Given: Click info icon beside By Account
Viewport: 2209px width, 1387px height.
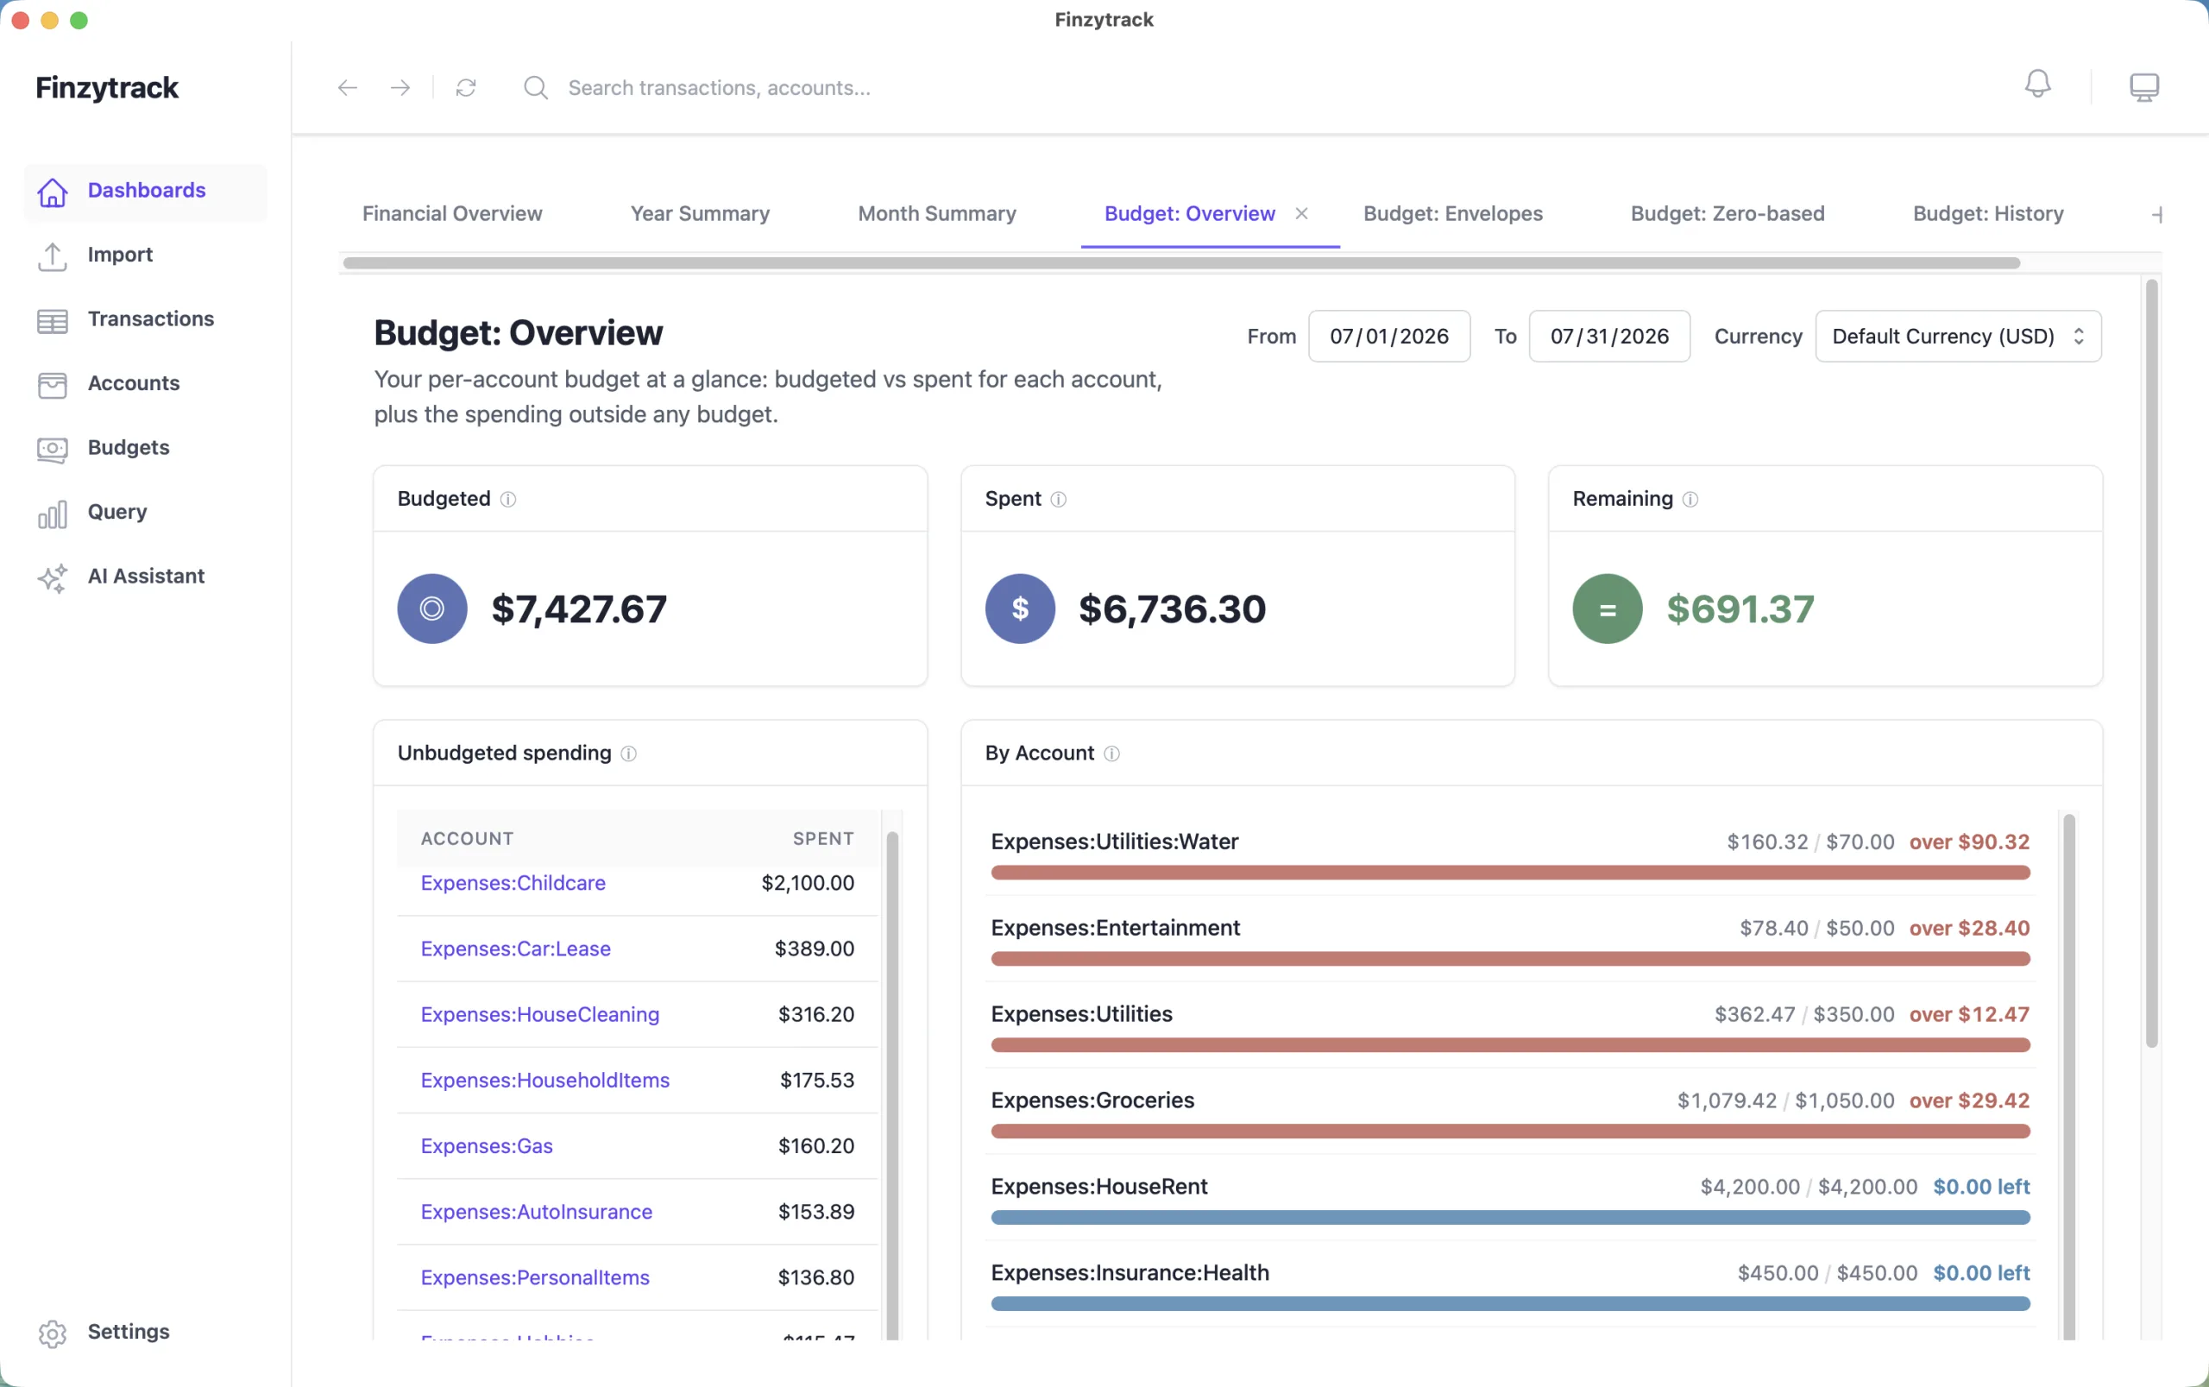Looking at the screenshot, I should pos(1111,753).
